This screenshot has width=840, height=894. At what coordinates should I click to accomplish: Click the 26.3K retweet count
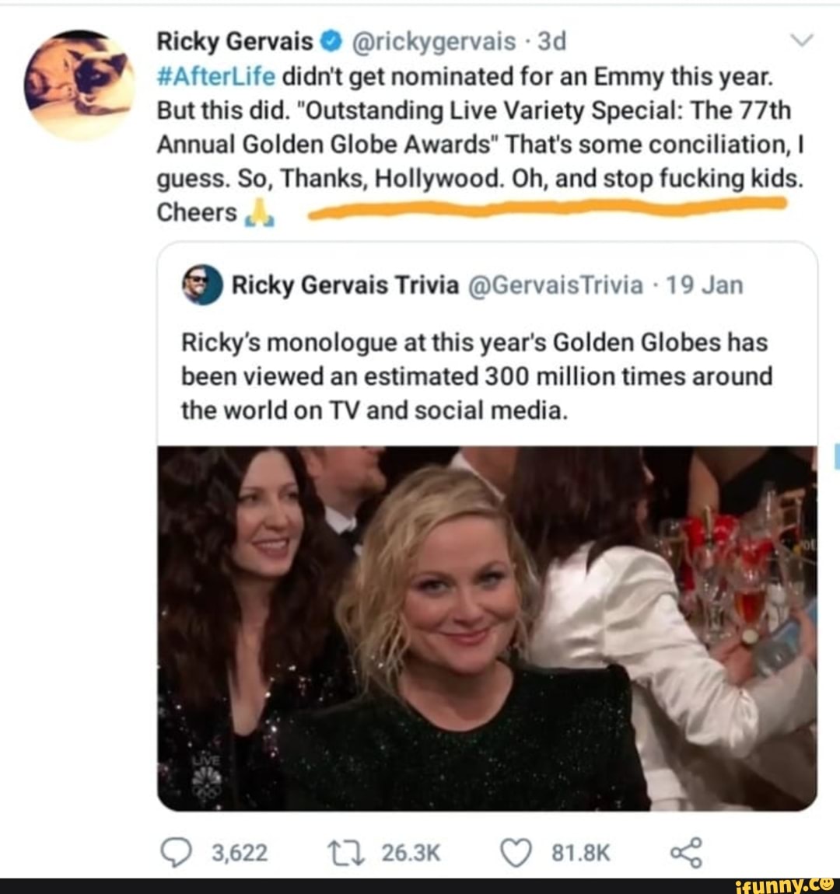coord(411,854)
